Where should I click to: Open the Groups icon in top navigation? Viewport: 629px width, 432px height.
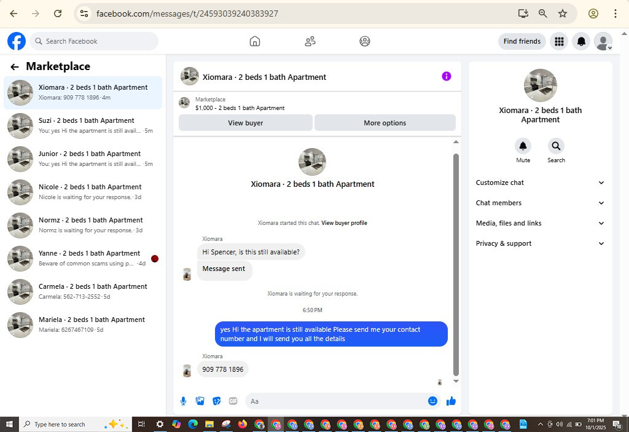click(365, 41)
